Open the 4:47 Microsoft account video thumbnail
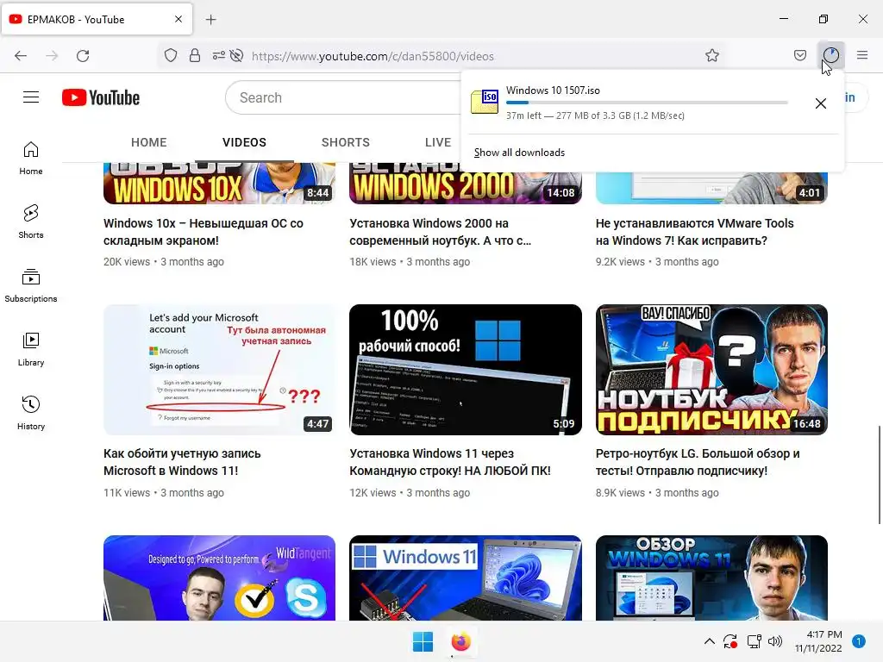This screenshot has height=662, width=883. (x=219, y=369)
